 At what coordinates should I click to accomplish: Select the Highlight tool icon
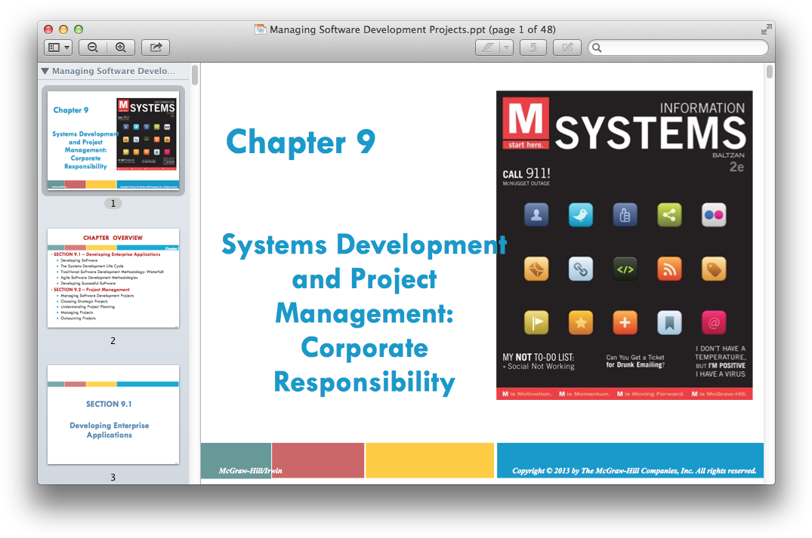[486, 47]
